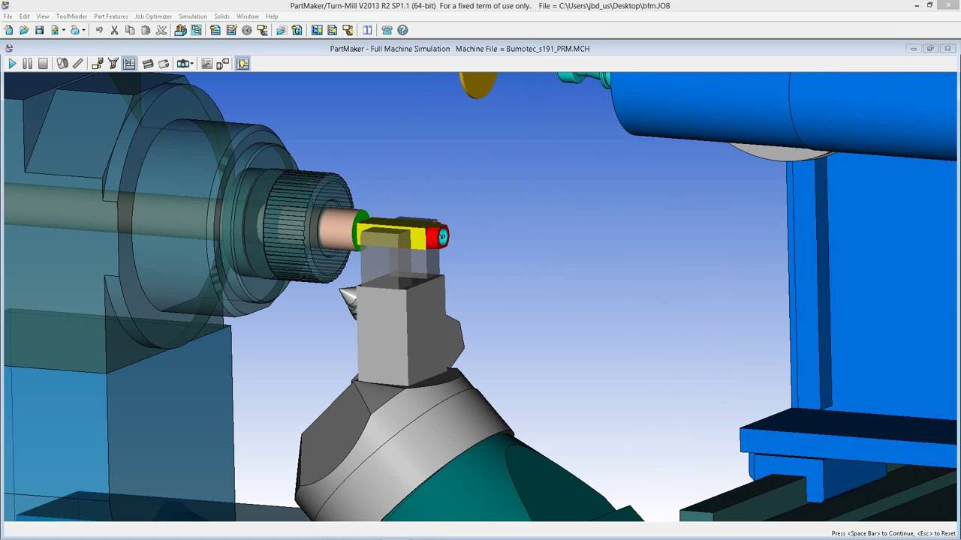The width and height of the screenshot is (961, 540).
Task: Click the blue grid window icon
Action: tap(317, 30)
